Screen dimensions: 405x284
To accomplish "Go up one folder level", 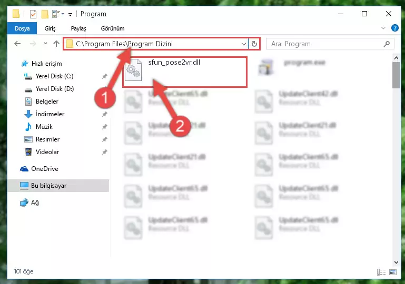I will pyautogui.click(x=56, y=44).
